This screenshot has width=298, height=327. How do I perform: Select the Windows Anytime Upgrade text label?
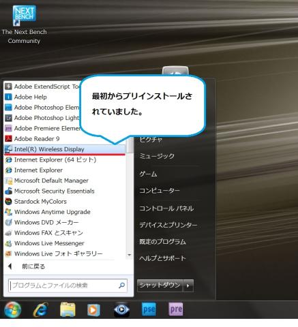pos(53,212)
